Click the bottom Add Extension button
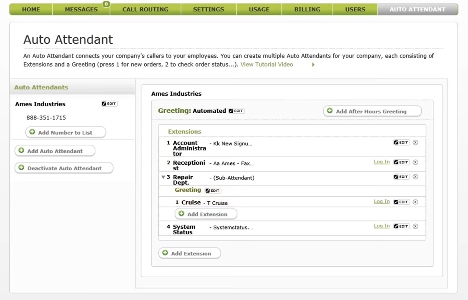 click(x=190, y=253)
